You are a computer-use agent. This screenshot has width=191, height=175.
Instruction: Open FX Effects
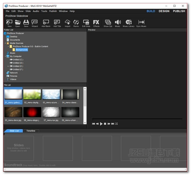click(96, 23)
